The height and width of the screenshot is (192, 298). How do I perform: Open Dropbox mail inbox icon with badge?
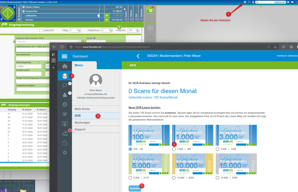(150, 9)
